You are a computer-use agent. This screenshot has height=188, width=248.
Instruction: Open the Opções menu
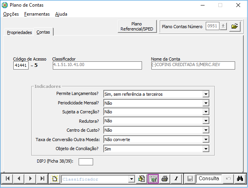coord(11,14)
